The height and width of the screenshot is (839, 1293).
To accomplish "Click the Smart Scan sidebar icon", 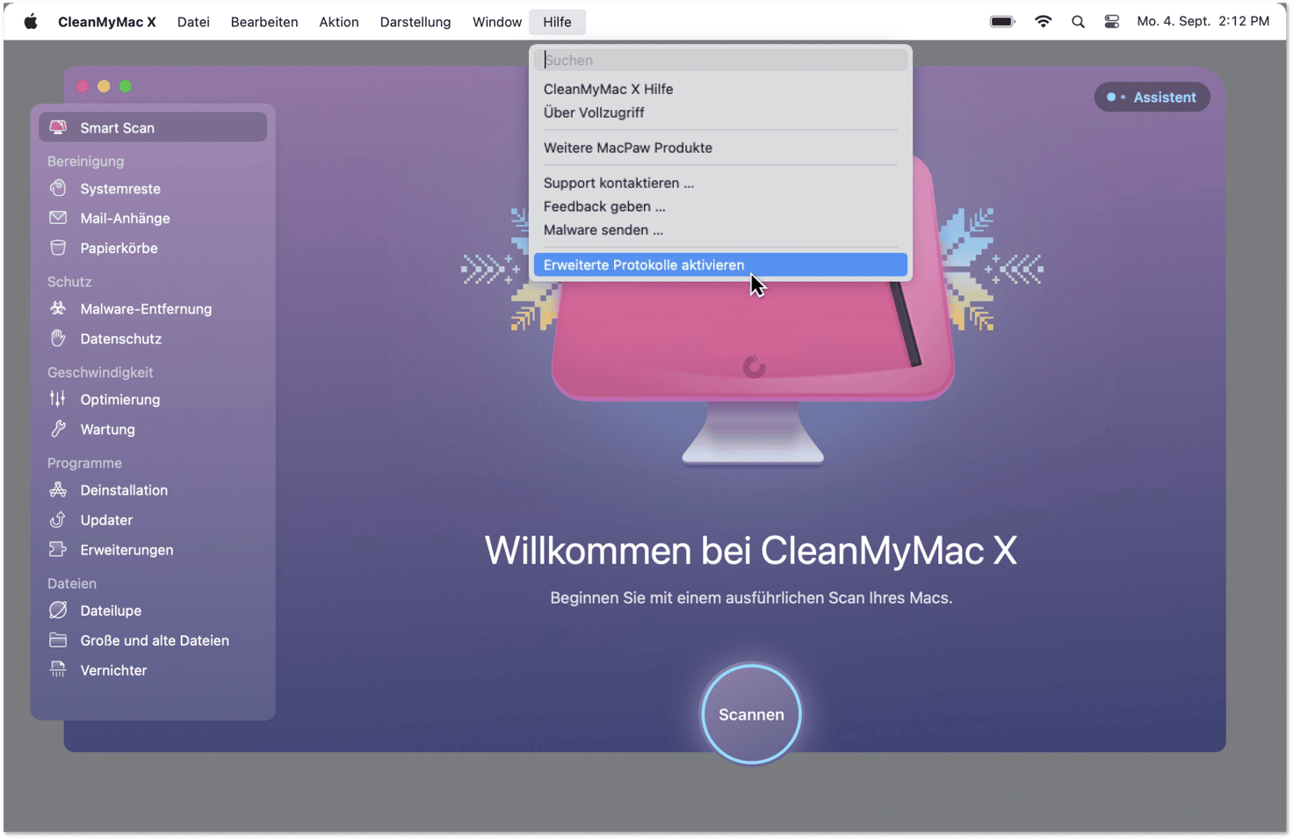I will point(58,127).
